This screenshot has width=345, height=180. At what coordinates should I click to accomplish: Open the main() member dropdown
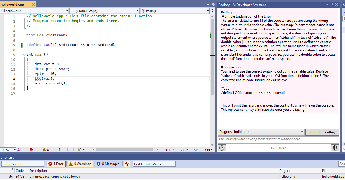tap(175, 11)
